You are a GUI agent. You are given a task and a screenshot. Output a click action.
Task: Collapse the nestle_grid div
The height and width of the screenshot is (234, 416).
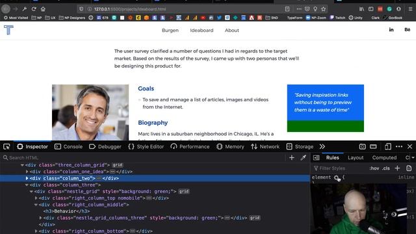click(31, 191)
